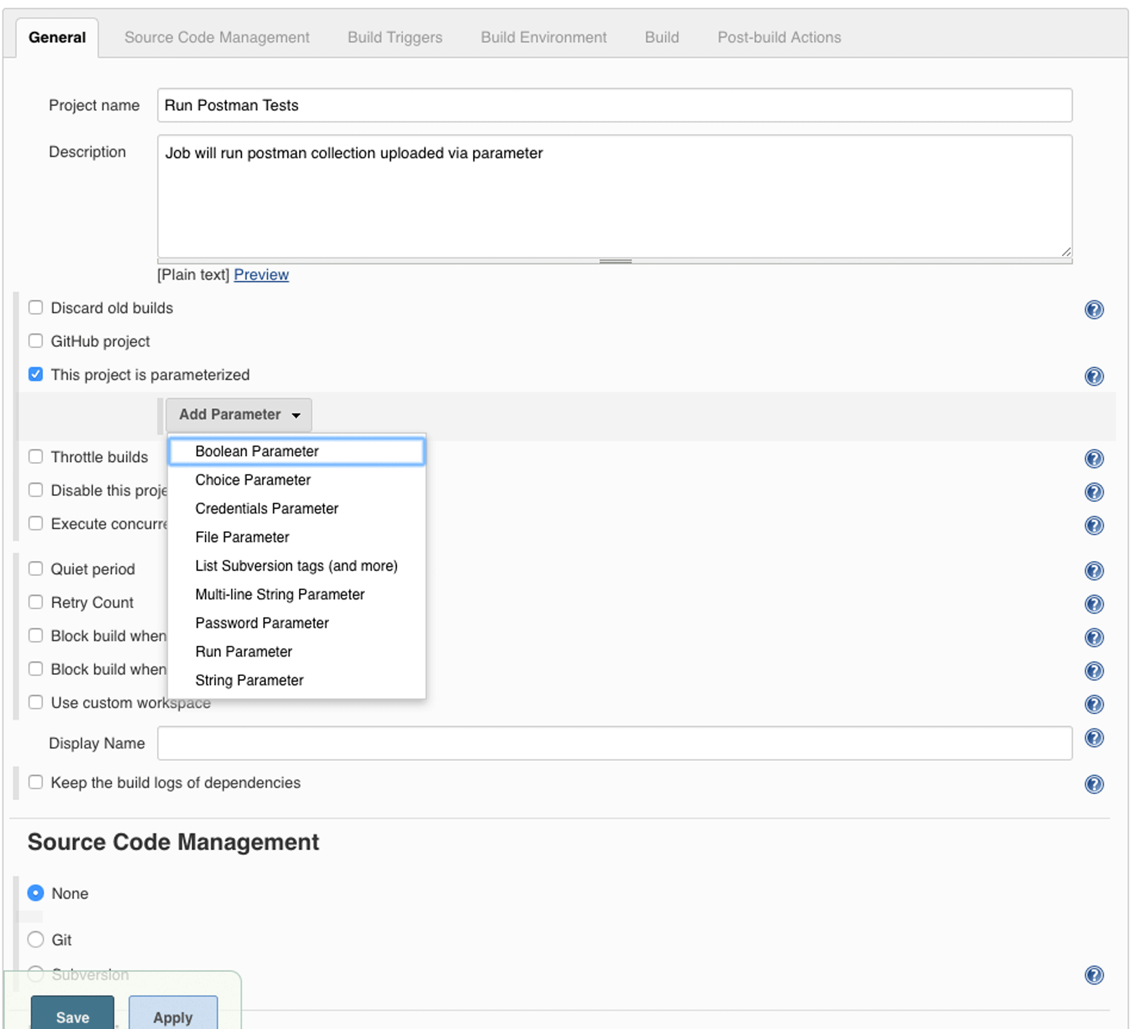Click into the Display Name field
The height and width of the screenshot is (1029, 1144).
(x=615, y=743)
